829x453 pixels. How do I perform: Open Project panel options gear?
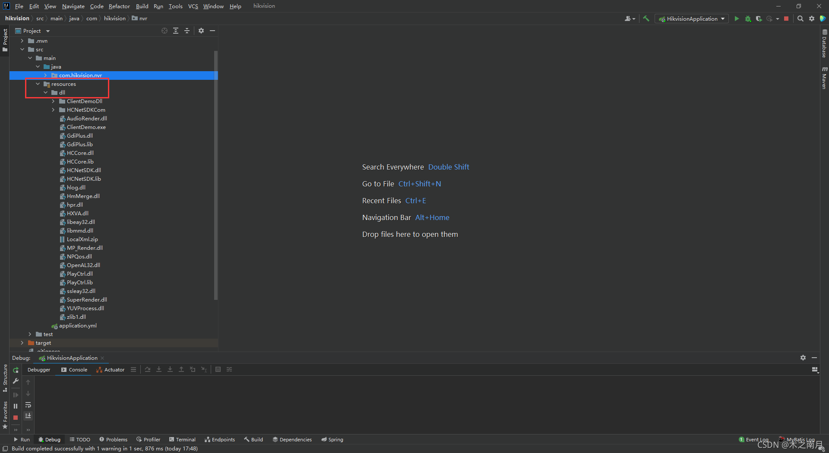click(x=201, y=31)
